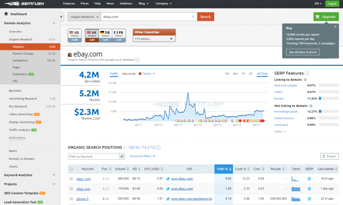Close the Pro plan popup
The width and height of the screenshot is (343, 205).
(335, 27)
